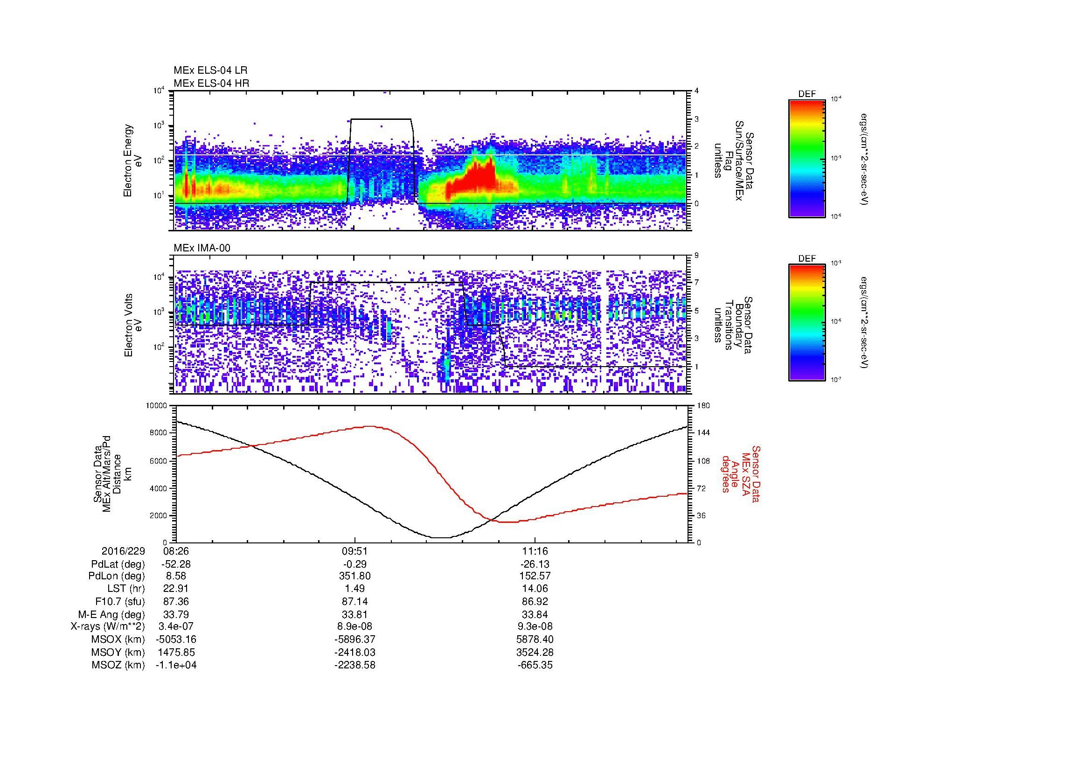Click the M-E Ang value '33.81'
This screenshot has width=1091, height=771.
click(x=355, y=614)
